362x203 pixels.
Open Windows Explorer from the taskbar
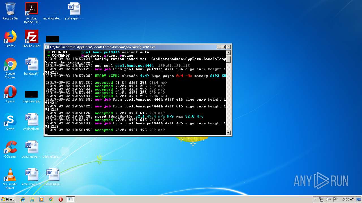pyautogui.click(x=32, y=199)
